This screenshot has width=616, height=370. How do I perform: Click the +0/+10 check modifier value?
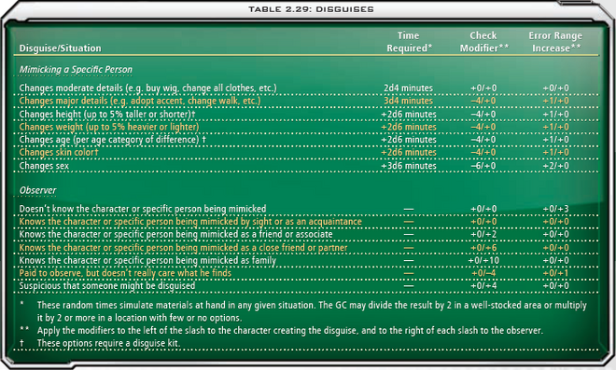pos(483,261)
